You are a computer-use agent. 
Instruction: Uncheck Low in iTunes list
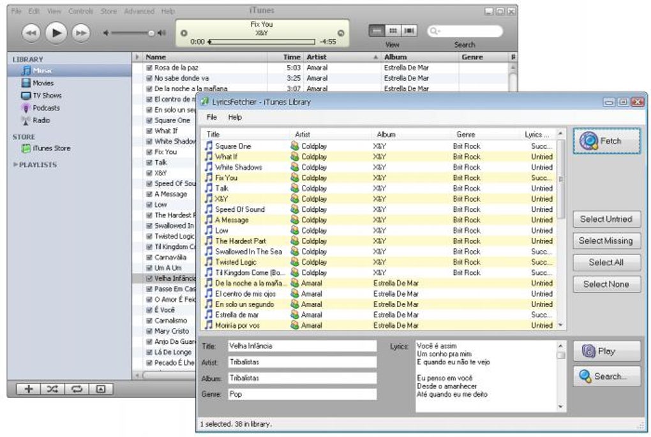coord(149,205)
